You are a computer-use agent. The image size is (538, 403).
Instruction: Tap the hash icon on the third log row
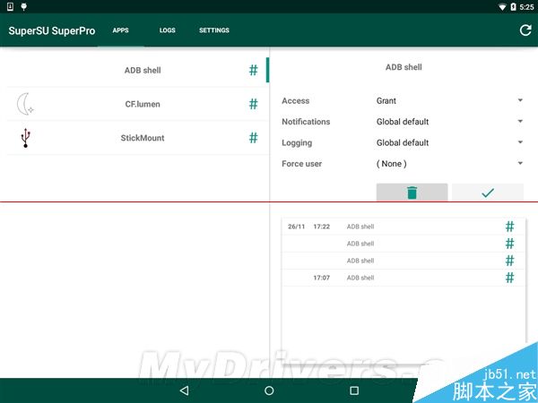pos(510,261)
